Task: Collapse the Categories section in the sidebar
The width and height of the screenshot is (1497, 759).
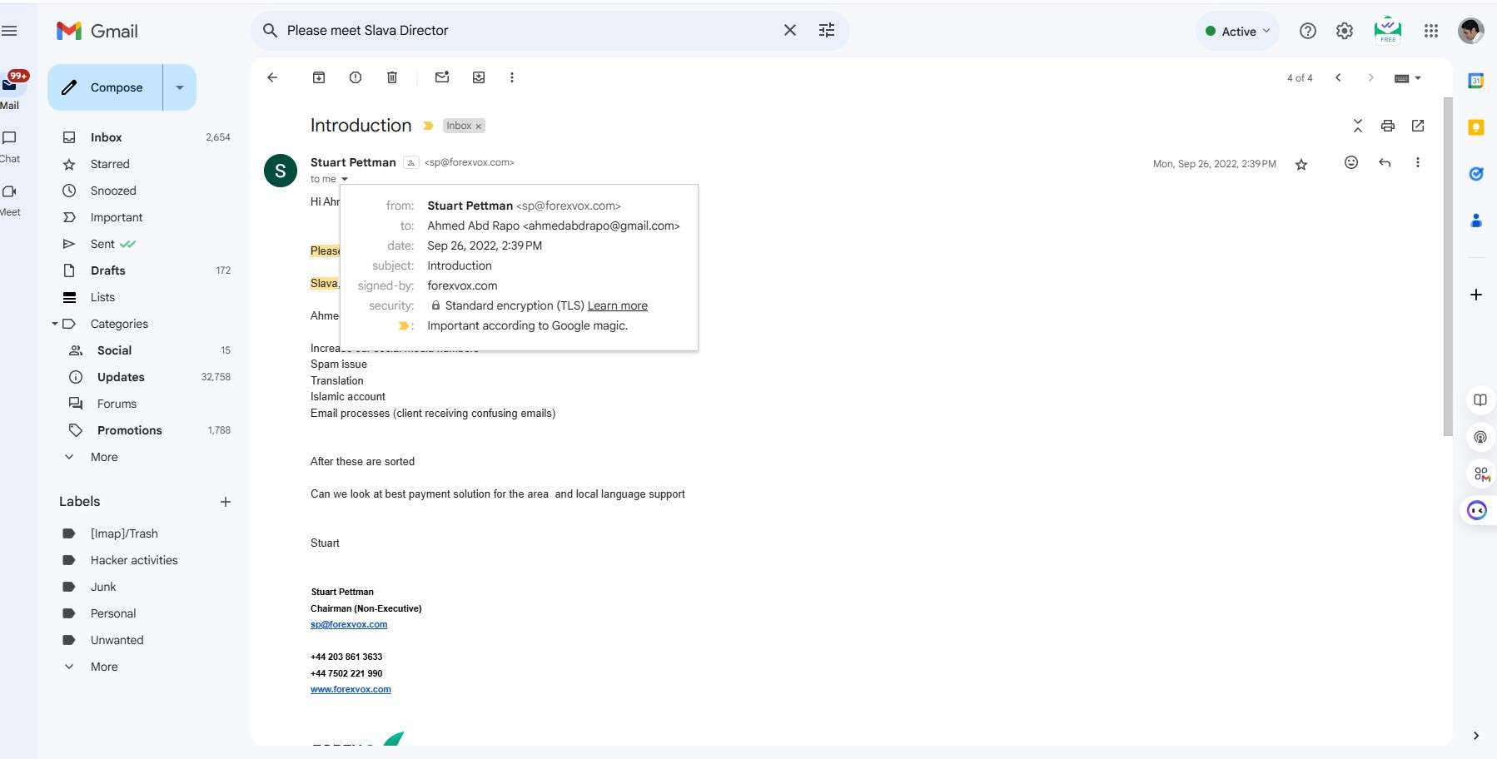Action: point(55,324)
